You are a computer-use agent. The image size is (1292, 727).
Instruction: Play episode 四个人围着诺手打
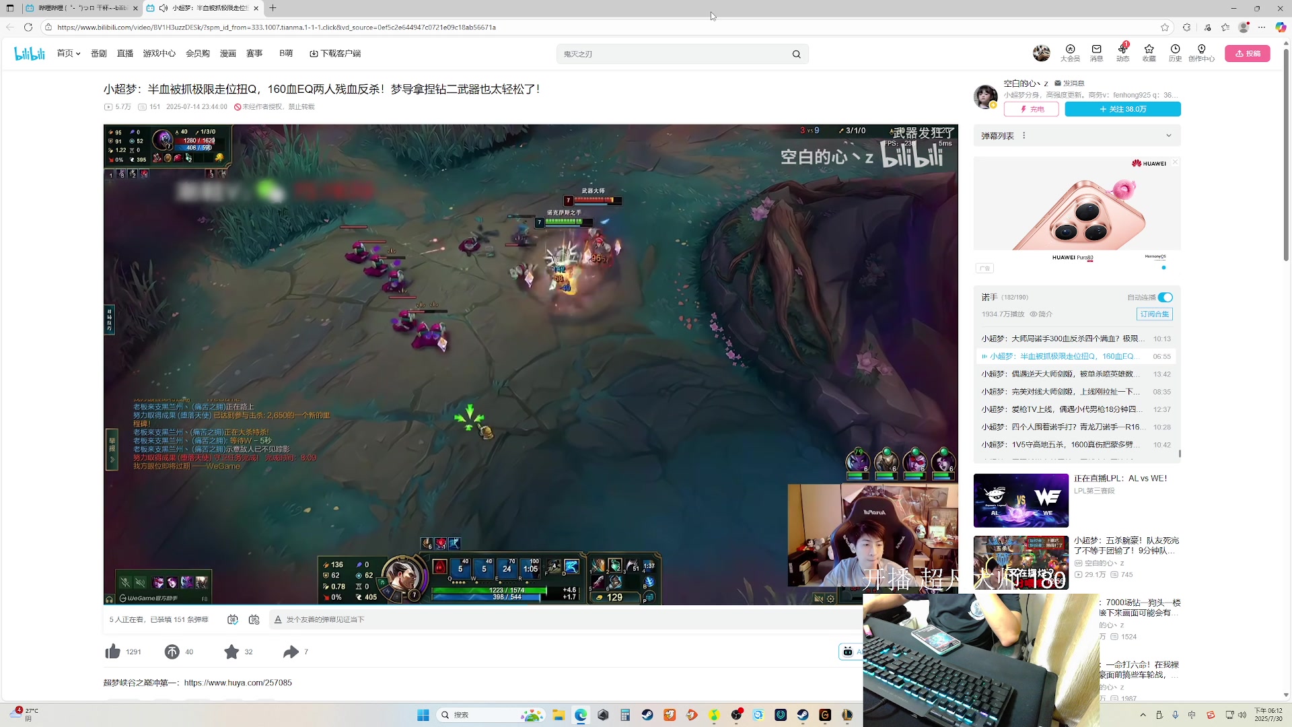coord(1076,427)
